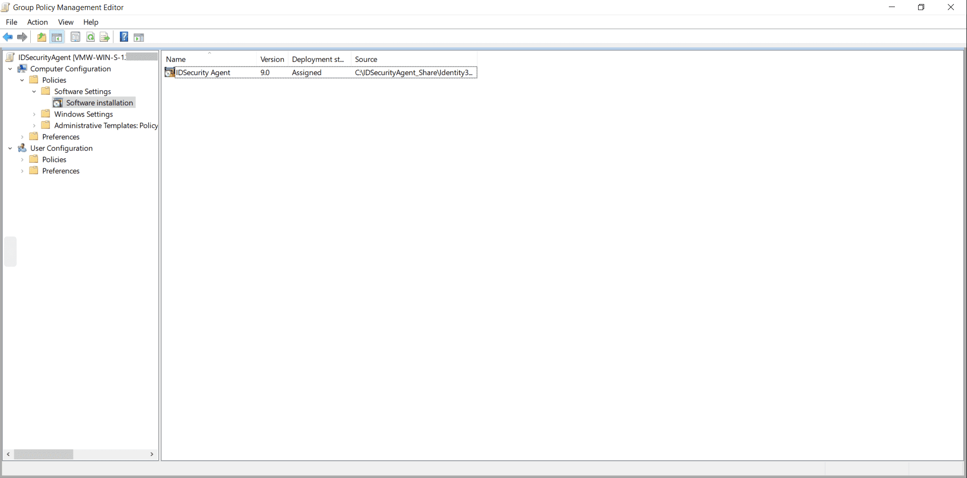Minimize the Group Policy Management Editor window
This screenshot has height=478, width=967.
click(x=892, y=7)
